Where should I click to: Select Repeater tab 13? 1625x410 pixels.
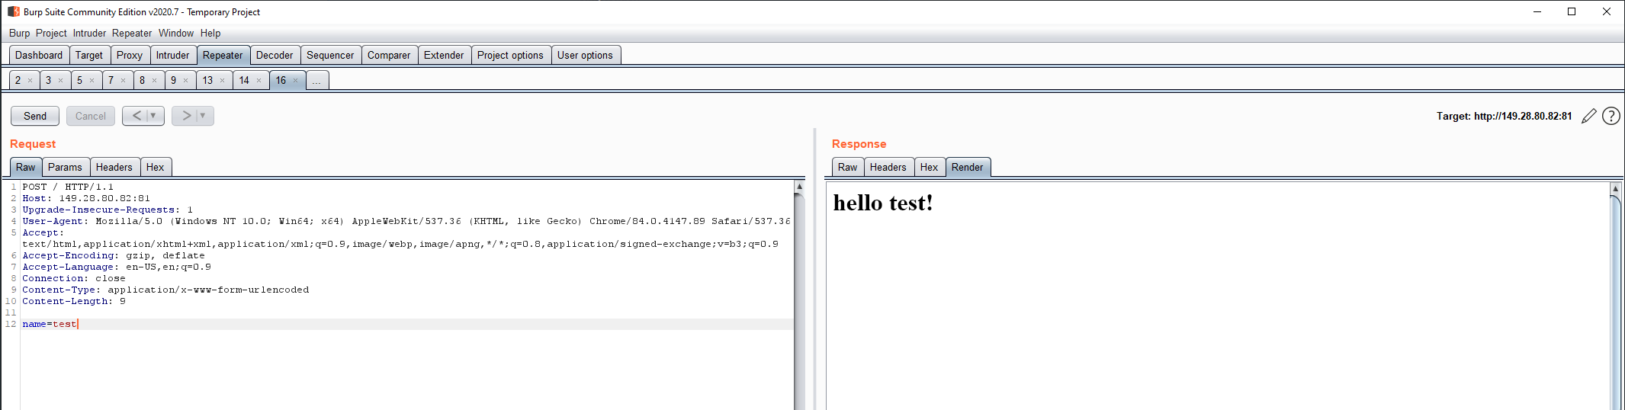207,80
